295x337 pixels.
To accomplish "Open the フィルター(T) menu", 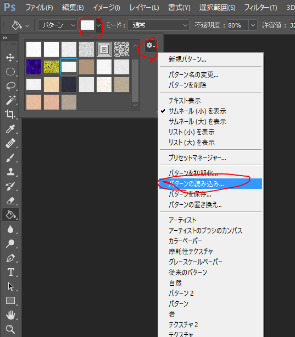I will (261, 8).
